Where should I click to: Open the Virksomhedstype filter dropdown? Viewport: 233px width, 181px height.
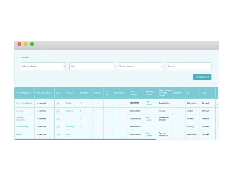(140, 66)
